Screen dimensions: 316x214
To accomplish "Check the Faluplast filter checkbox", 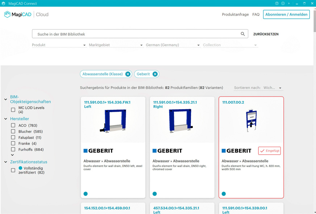I will [12, 137].
